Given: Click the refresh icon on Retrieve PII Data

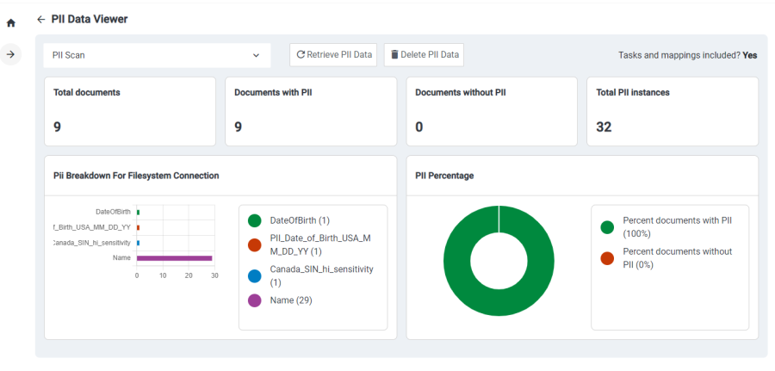Looking at the screenshot, I should coord(301,55).
